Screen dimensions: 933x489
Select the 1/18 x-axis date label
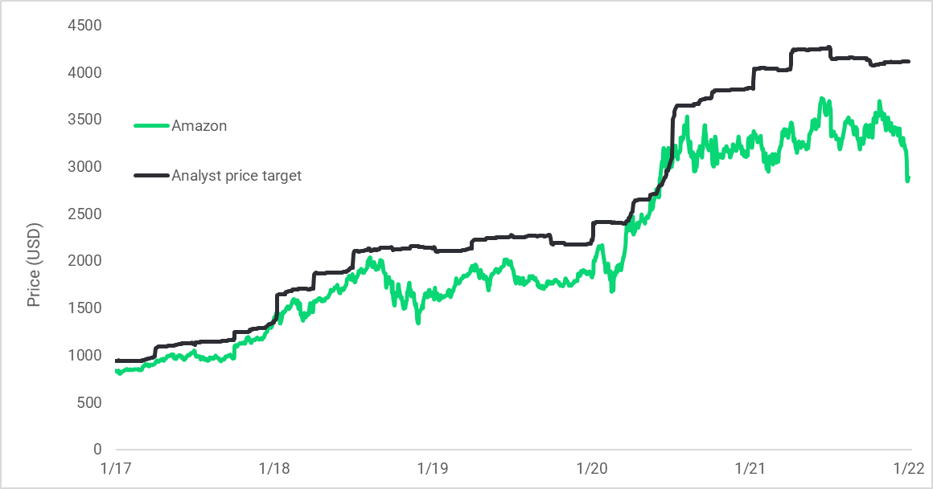[x=275, y=468]
